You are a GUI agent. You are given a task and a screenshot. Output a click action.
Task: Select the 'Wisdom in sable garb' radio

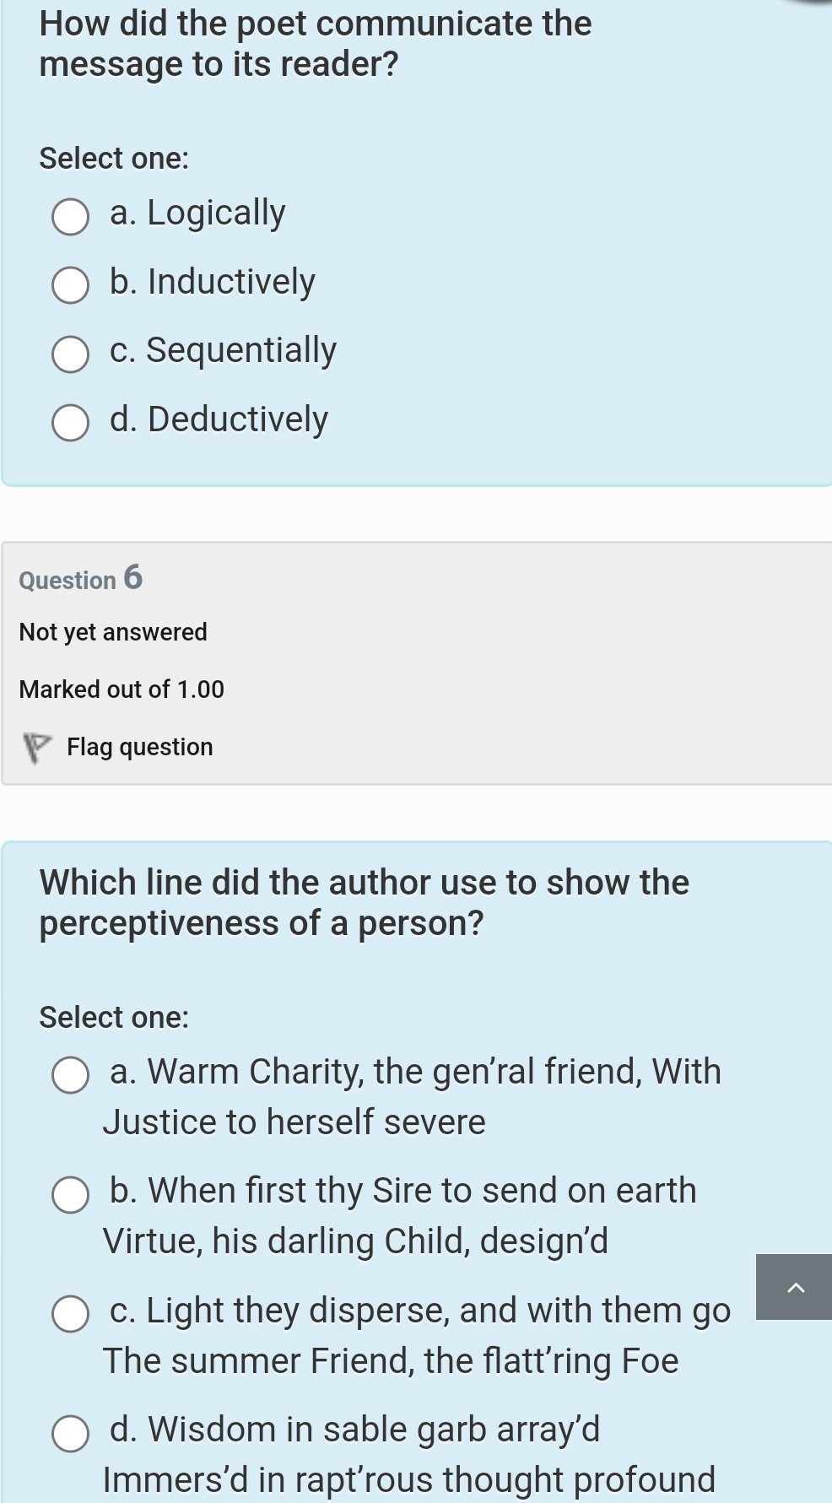(x=70, y=1434)
